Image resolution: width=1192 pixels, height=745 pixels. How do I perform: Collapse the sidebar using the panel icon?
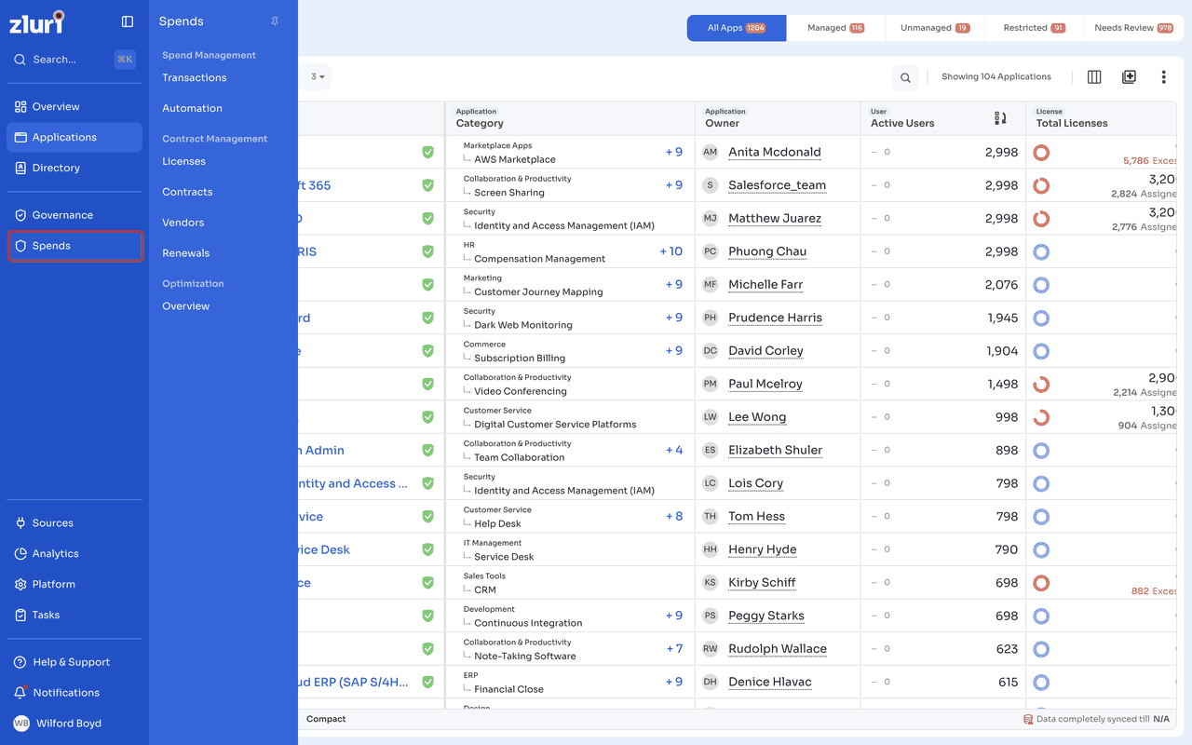128,21
